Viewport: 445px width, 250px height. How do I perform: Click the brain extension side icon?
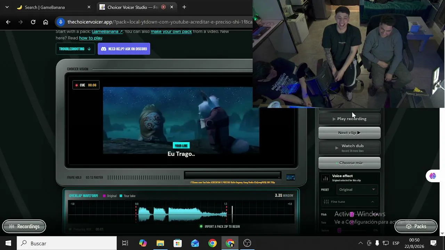[433, 176]
